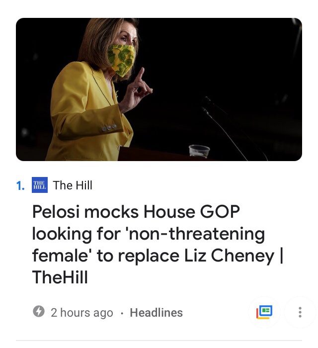318x348 pixels.
Task: Click 'TheHill' at the headline's end
Action: 60,277
